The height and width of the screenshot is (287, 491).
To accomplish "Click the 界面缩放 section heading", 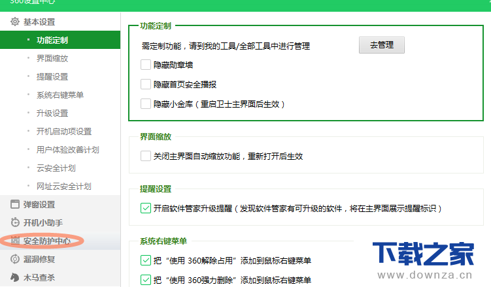I will click(156, 137).
